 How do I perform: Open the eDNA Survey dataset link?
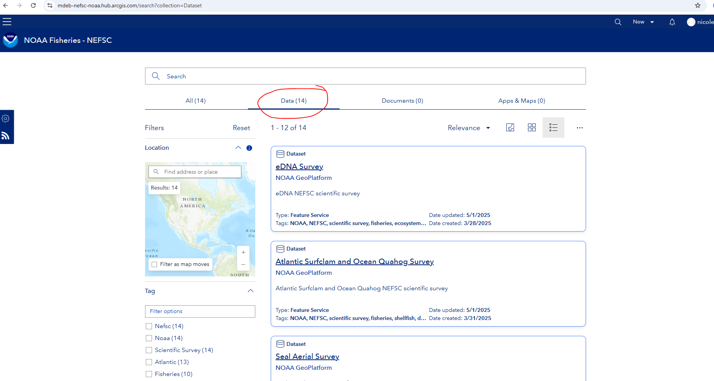click(x=299, y=167)
